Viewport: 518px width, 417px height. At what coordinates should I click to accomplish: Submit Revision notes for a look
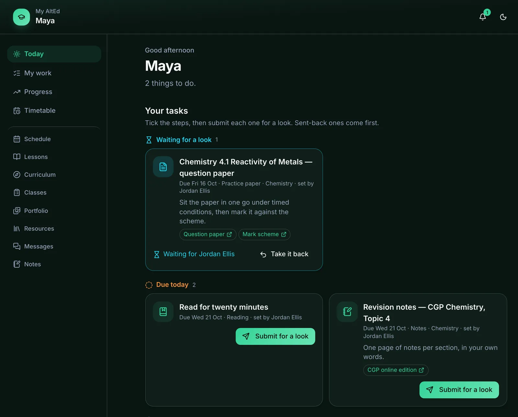coord(459,390)
